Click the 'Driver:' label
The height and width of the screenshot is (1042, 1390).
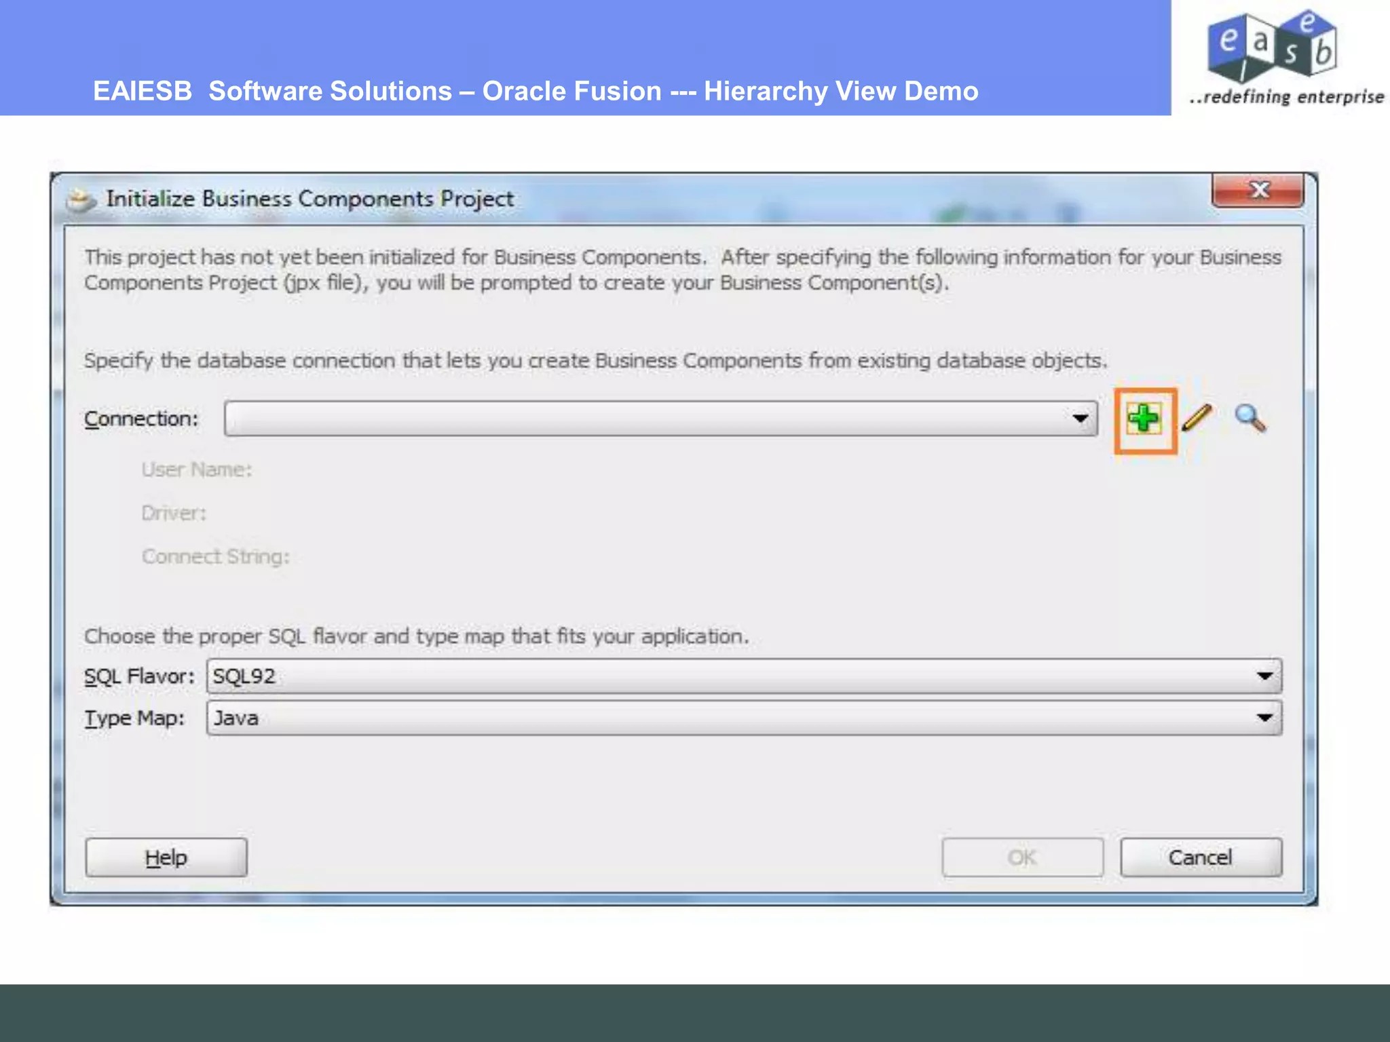coord(174,513)
